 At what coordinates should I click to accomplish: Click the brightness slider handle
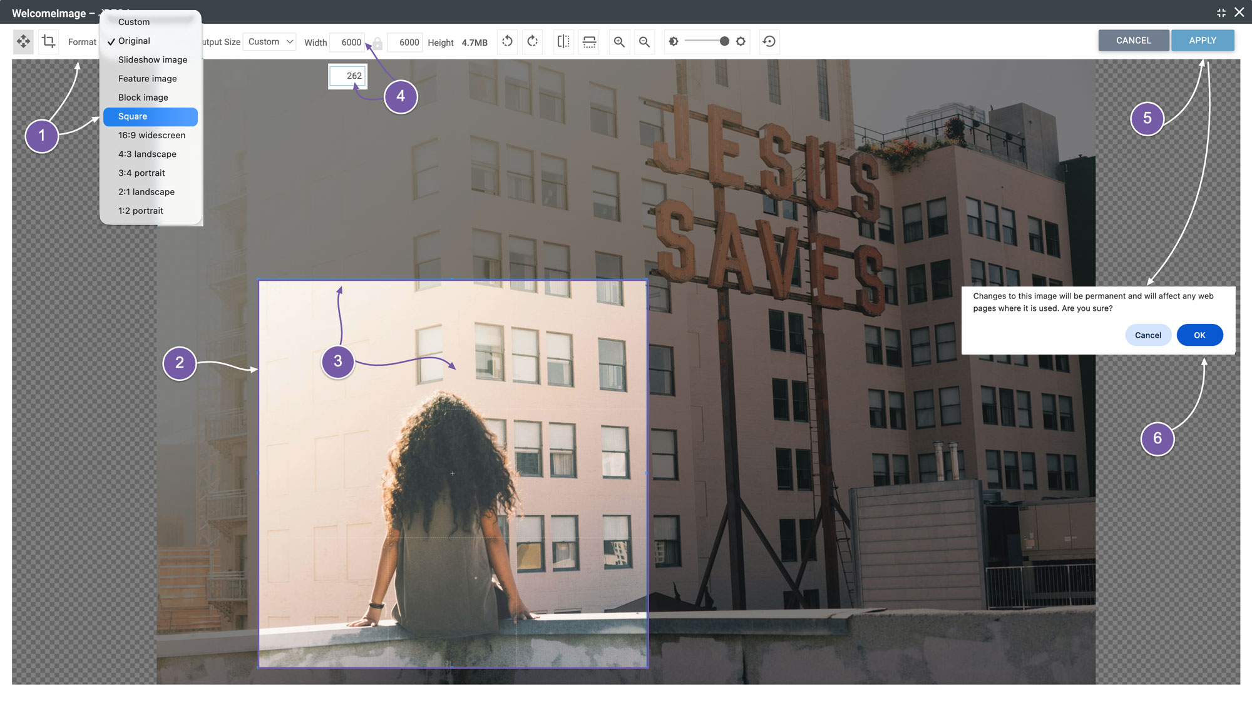pyautogui.click(x=724, y=41)
